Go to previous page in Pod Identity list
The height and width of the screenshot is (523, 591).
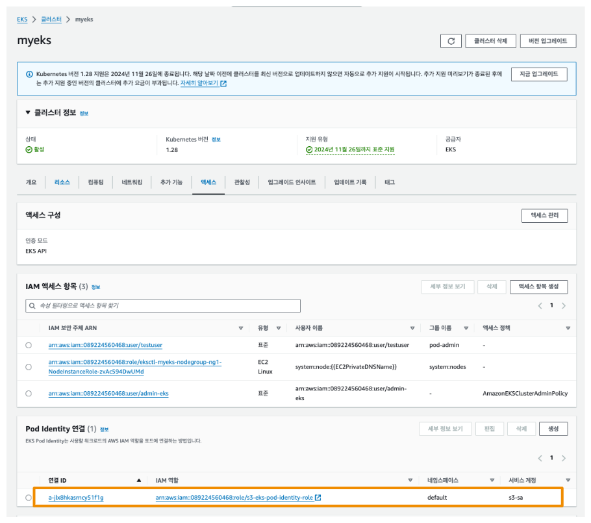[540, 458]
